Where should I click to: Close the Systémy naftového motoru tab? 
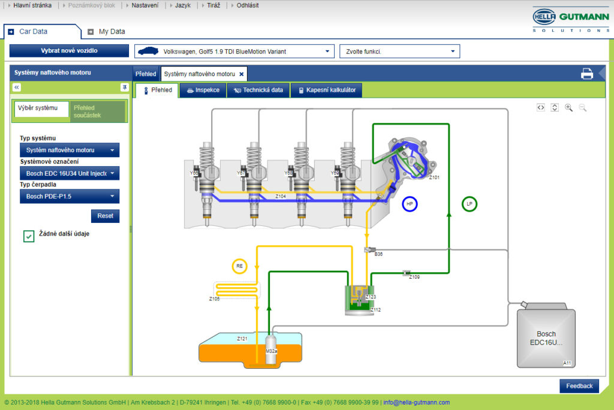click(241, 74)
